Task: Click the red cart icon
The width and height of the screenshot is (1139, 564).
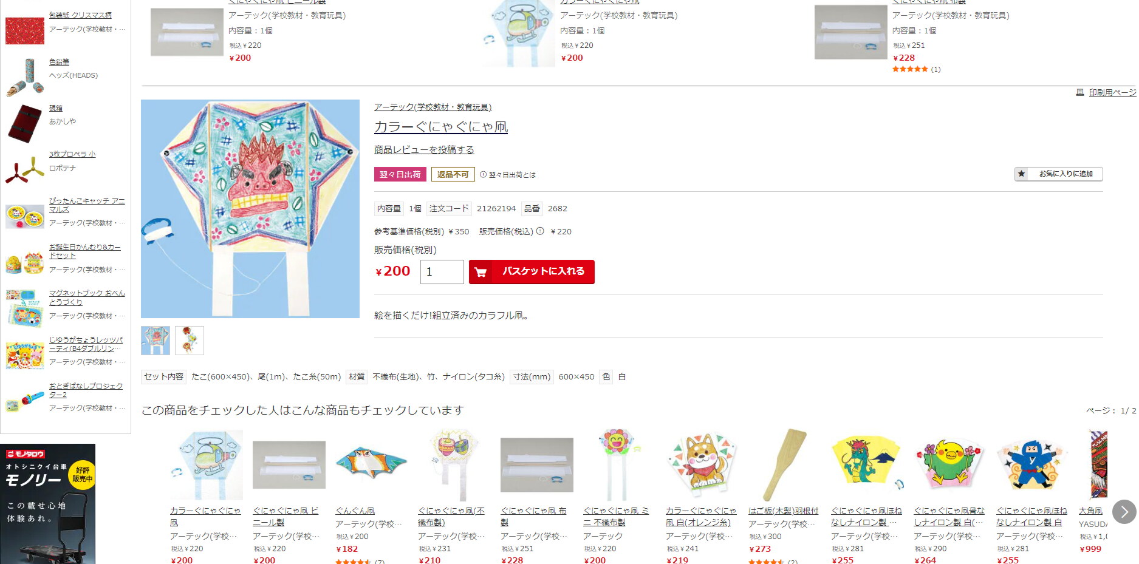Action: [481, 272]
